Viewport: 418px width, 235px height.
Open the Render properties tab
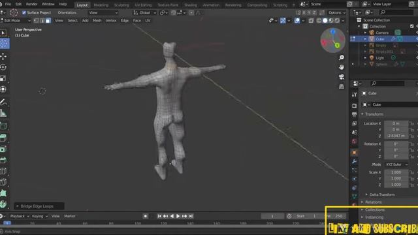(354, 106)
